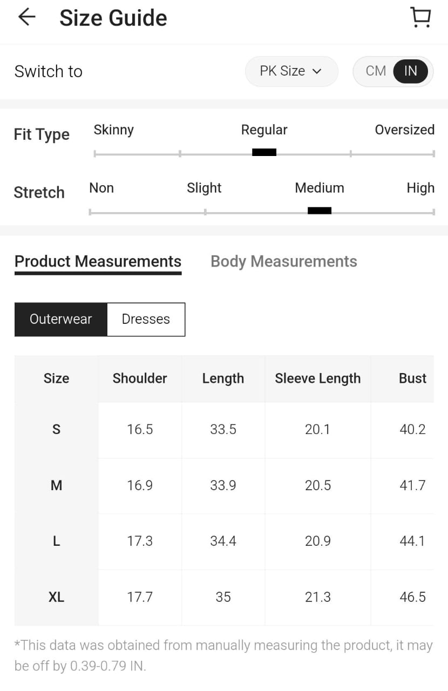
Task: Select the Outerwear button
Action: pos(61,319)
